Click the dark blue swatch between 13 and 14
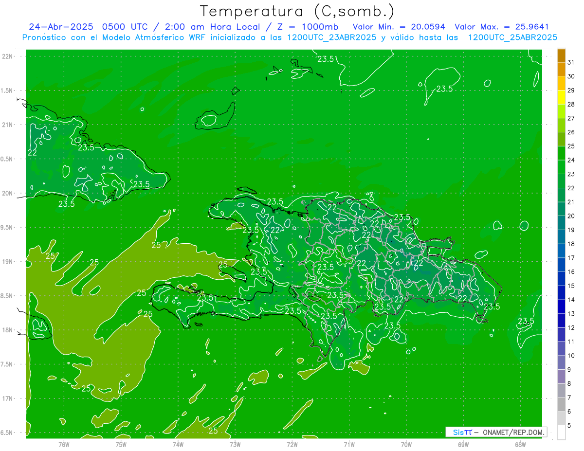Image resolution: width=584 pixels, height=451 pixels. coord(561,307)
